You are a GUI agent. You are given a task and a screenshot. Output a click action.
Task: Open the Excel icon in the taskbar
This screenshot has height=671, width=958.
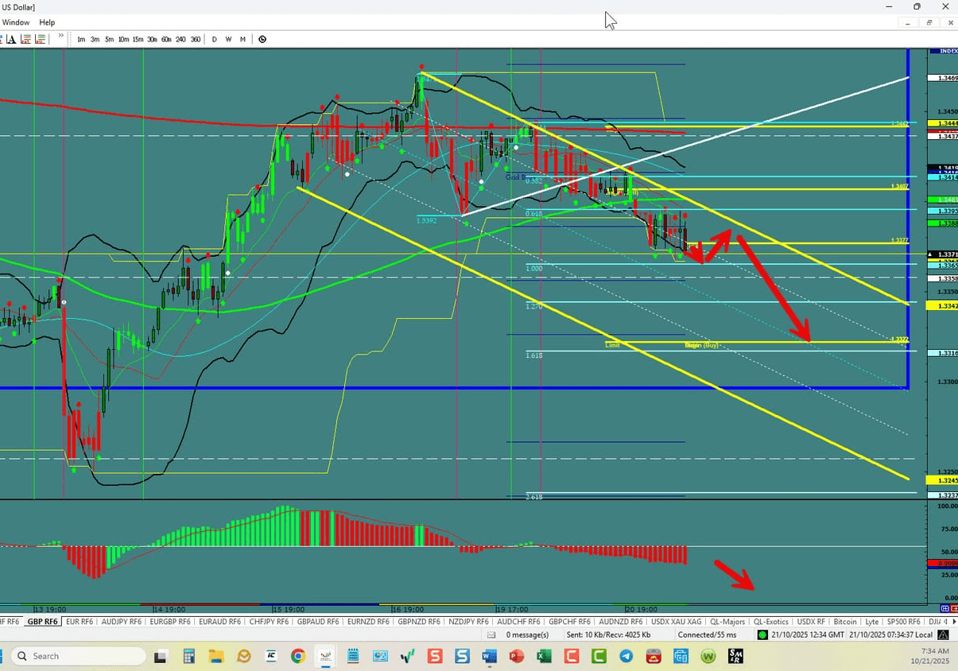[544, 656]
